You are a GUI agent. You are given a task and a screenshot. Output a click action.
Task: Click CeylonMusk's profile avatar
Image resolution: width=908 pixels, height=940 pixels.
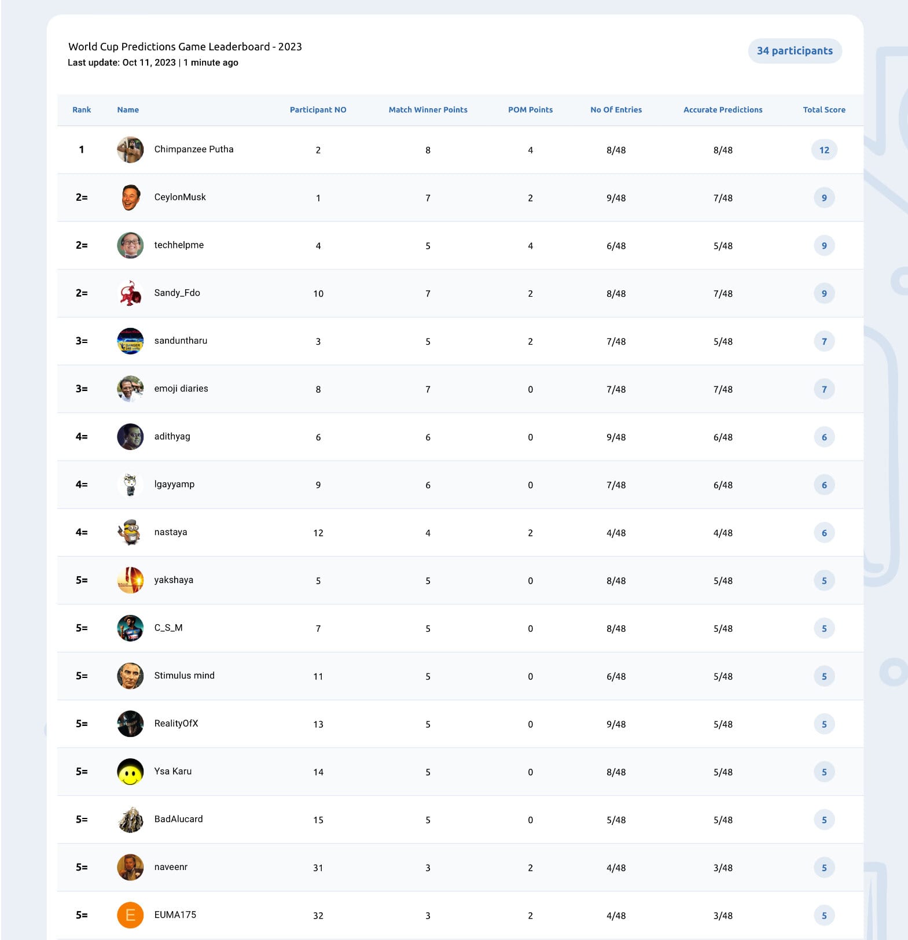pos(130,198)
